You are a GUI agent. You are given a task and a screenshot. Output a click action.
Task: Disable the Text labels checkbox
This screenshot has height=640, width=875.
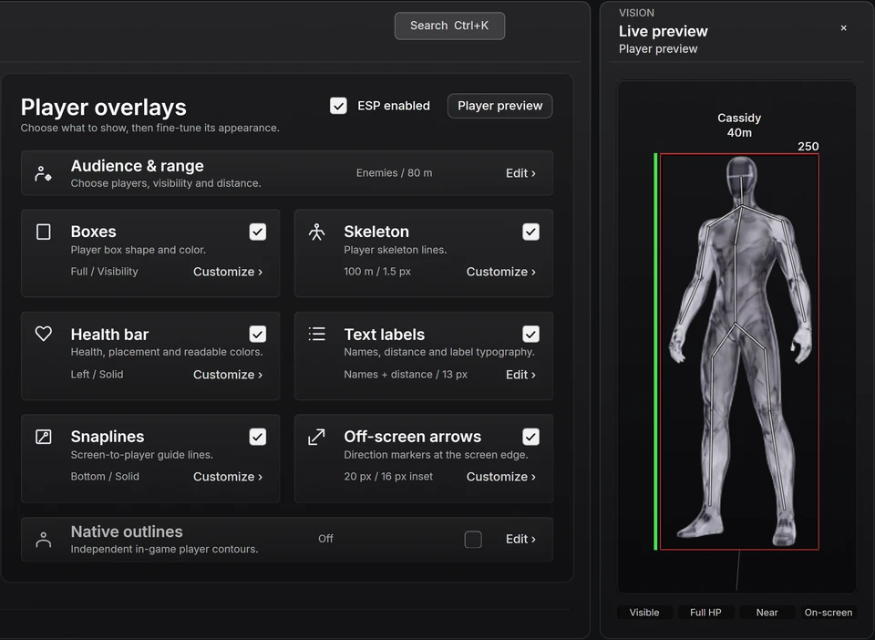point(530,334)
